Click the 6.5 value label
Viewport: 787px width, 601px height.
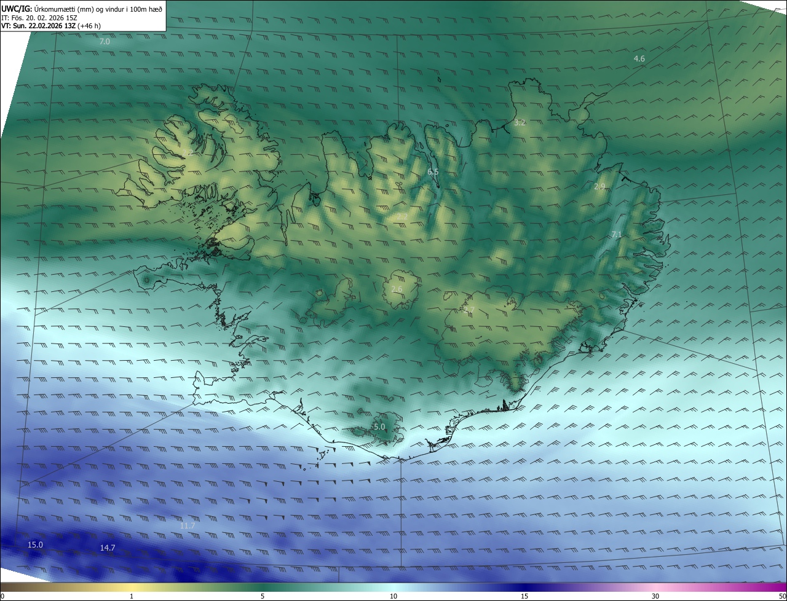(433, 171)
